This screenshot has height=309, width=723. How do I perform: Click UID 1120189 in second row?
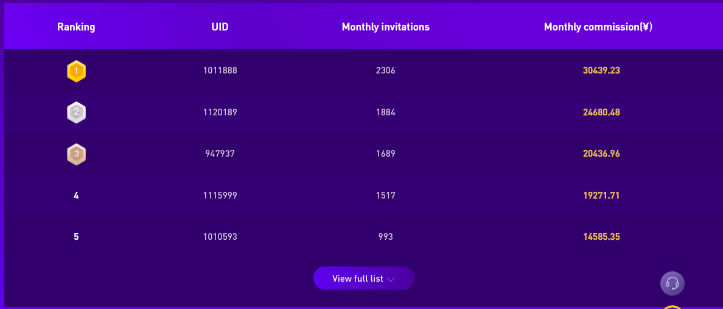click(x=220, y=112)
